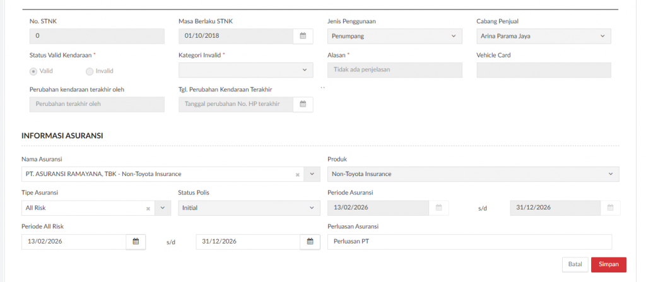This screenshot has height=282, width=646.
Task: Click the Perluasan Asuransi text field
Action: point(469,242)
